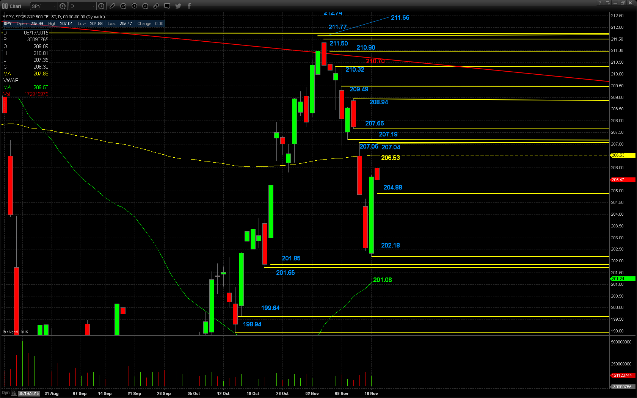
Task: Click the 201.24 green MA price marker
Action: 623,279
